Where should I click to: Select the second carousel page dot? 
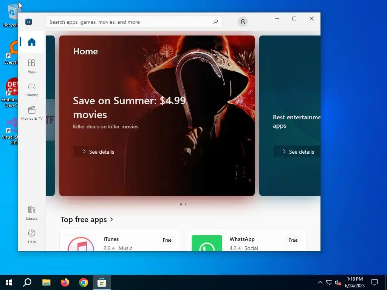pyautogui.click(x=186, y=204)
